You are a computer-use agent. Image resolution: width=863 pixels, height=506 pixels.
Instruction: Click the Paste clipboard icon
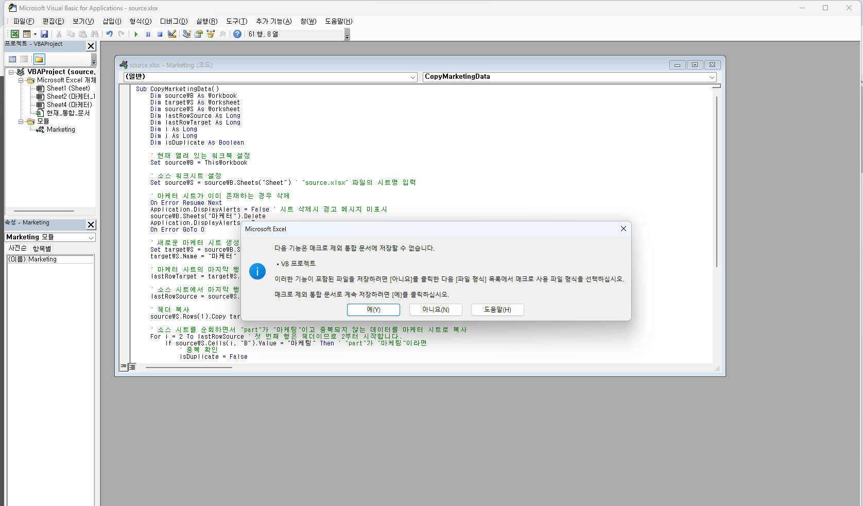(83, 34)
